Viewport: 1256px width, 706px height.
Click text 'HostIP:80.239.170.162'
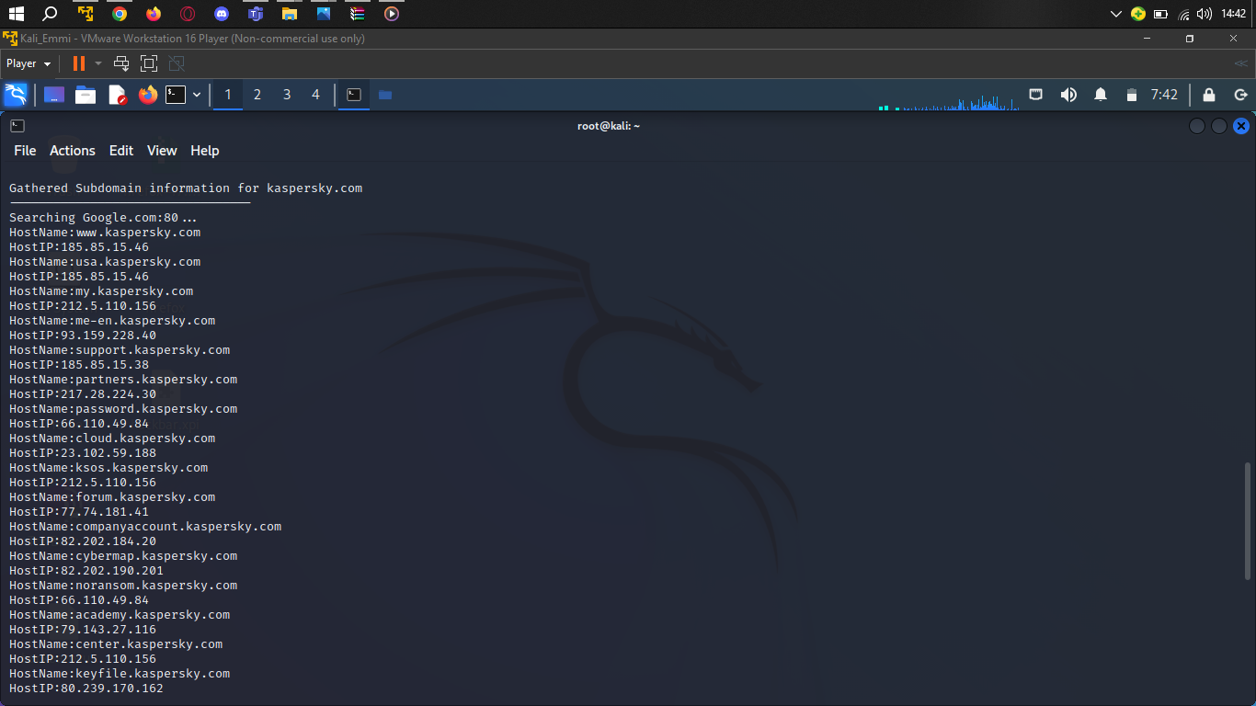point(86,689)
